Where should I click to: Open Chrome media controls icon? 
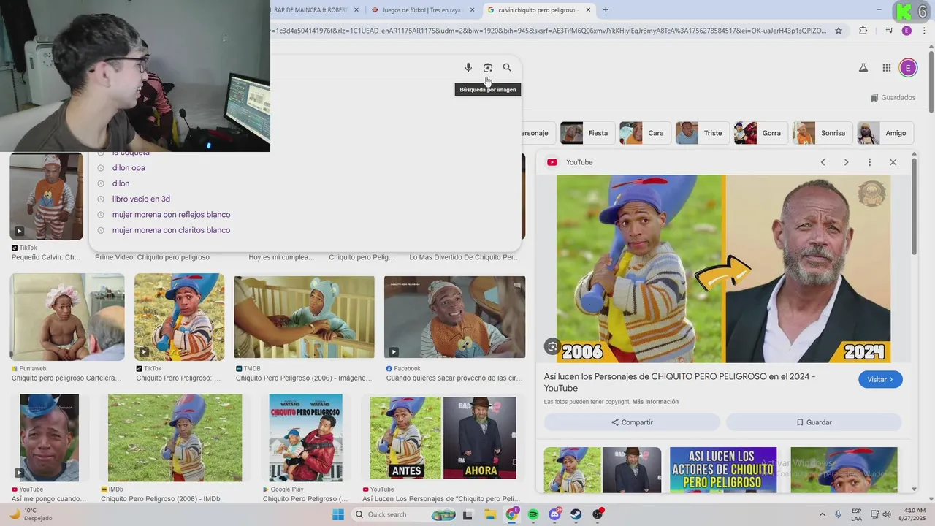[889, 31]
